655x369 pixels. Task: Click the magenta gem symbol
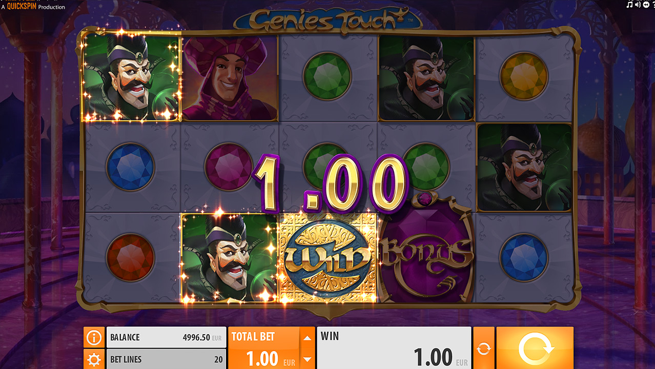[x=229, y=167]
